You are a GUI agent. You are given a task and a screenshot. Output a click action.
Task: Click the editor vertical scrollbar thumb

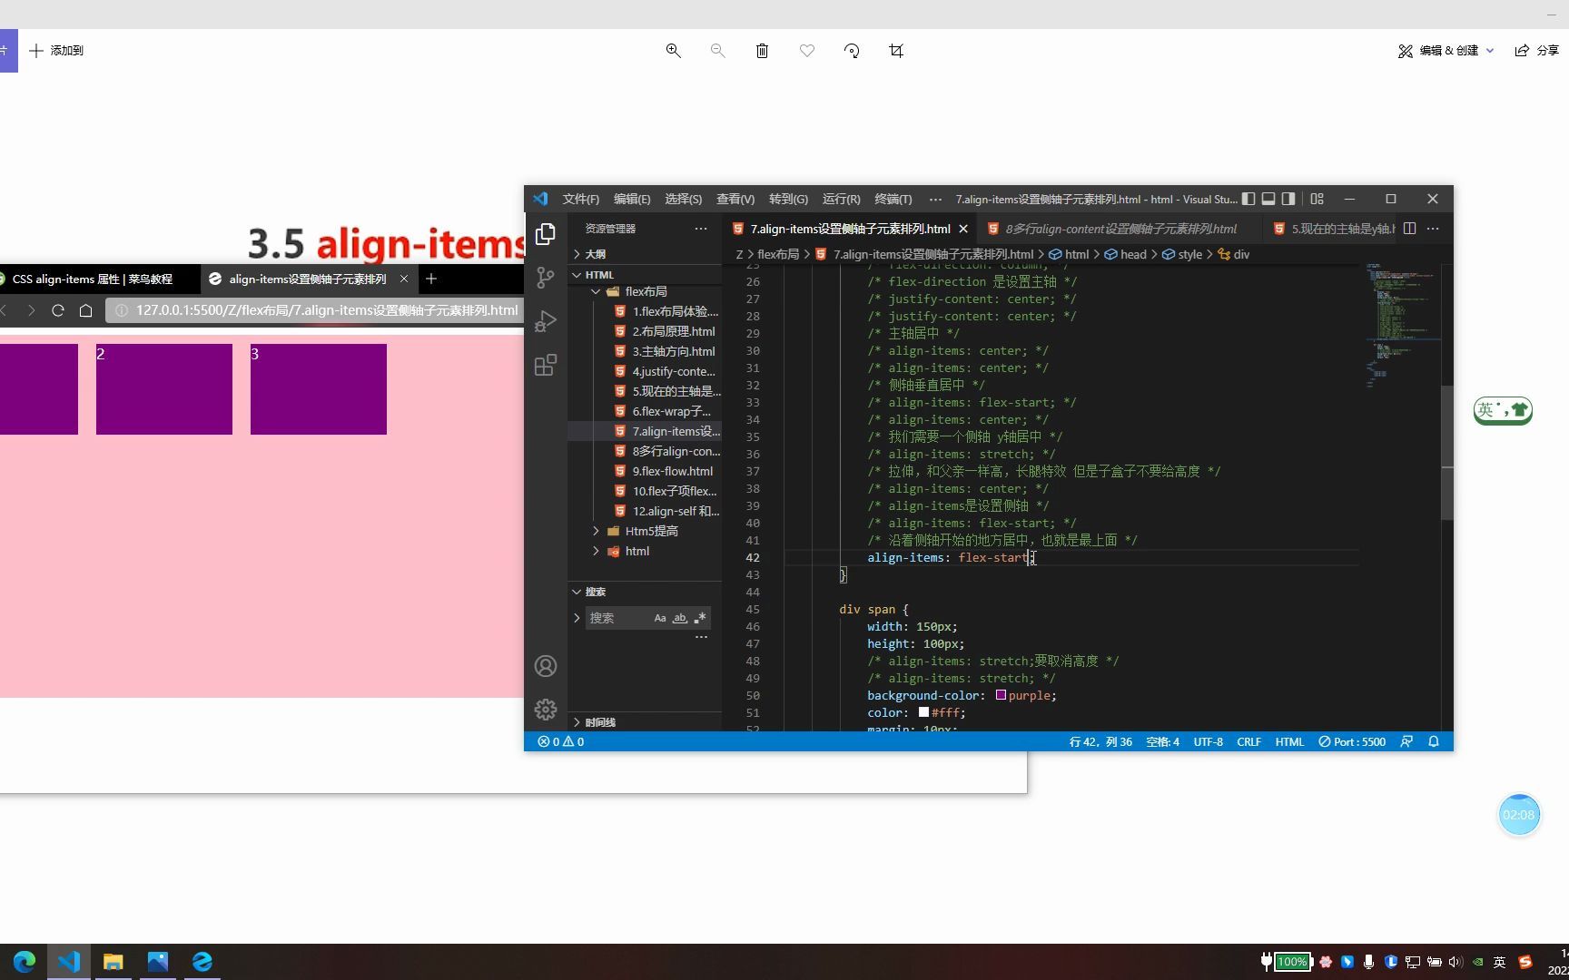1447,452
